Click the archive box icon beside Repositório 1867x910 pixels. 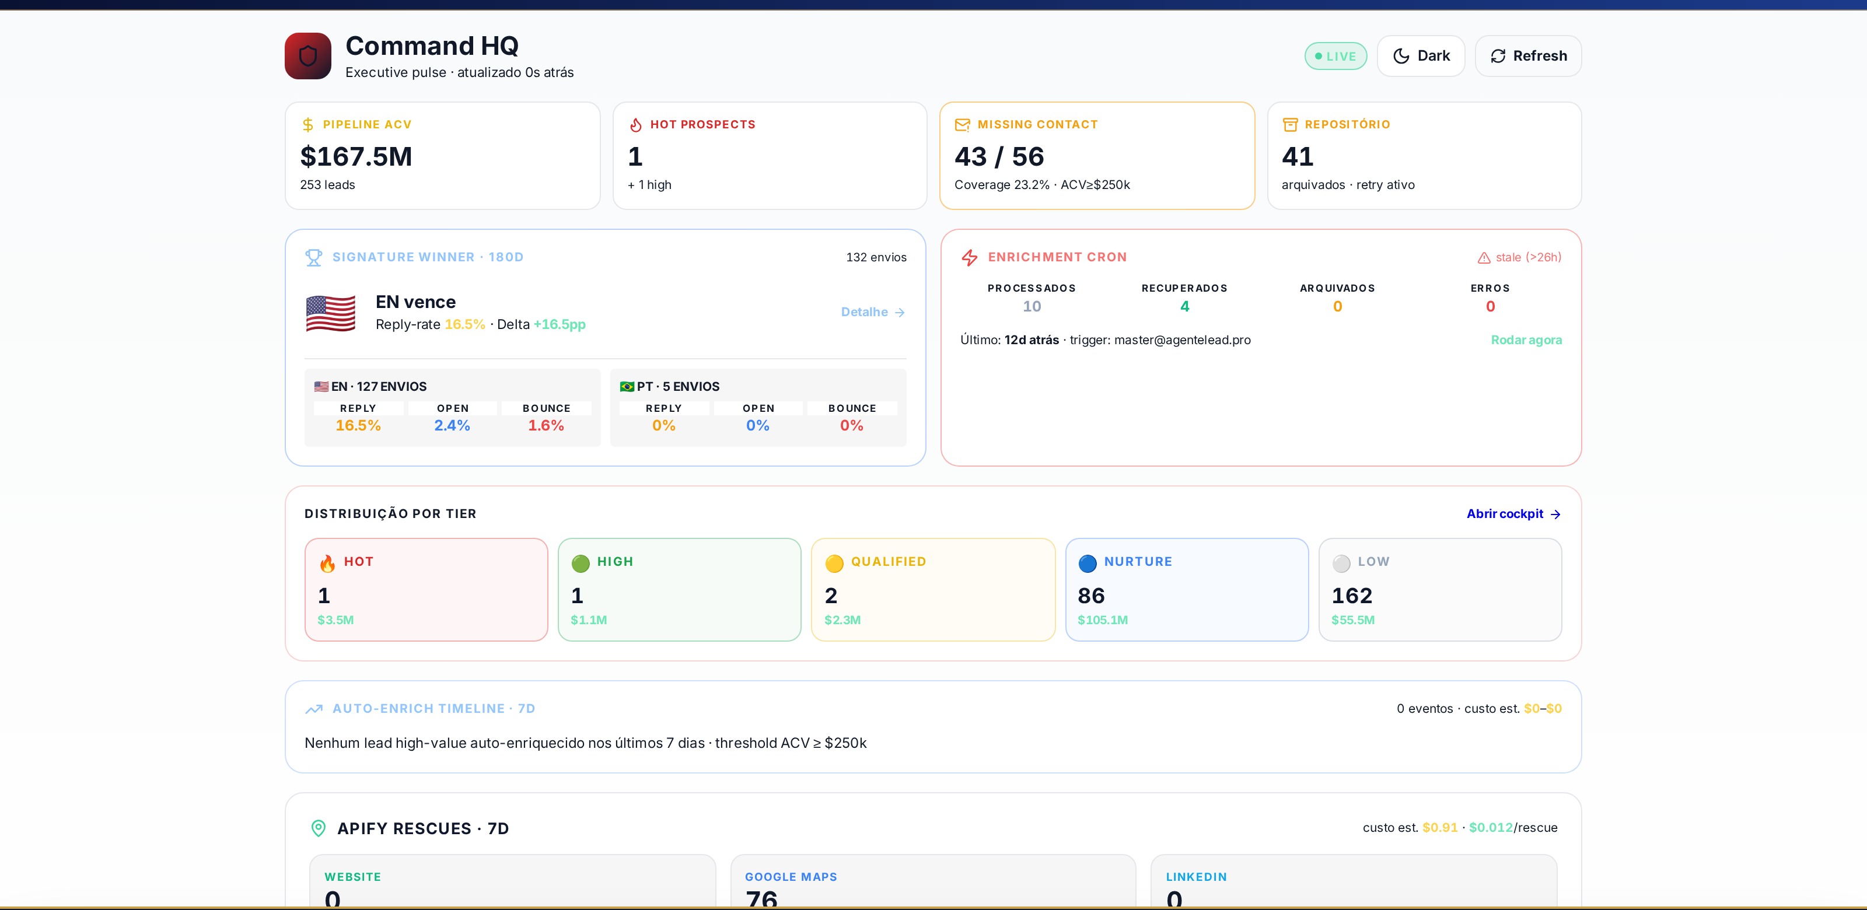click(1290, 125)
